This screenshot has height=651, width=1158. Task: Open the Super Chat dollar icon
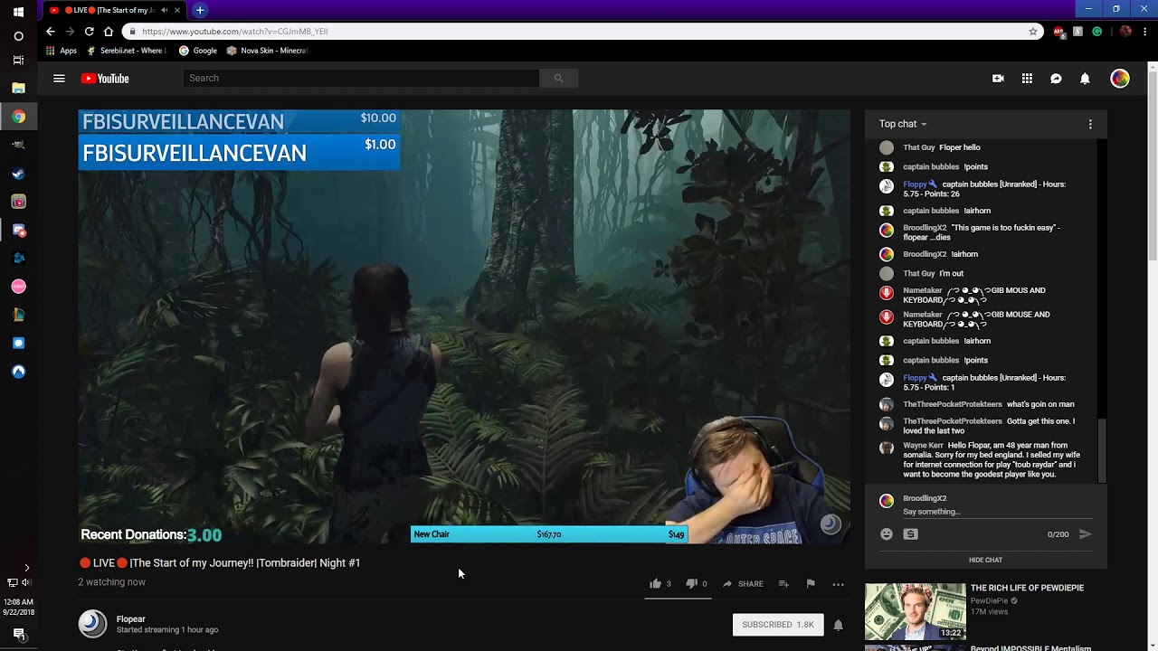[911, 534]
